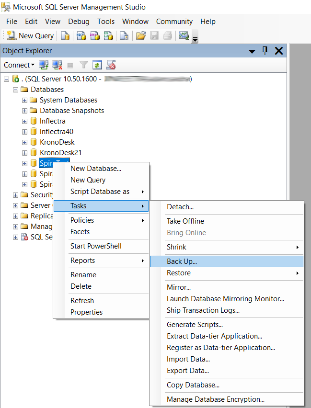Viewport: 311px width, 408px height.
Task: Refresh Object Explorer using the green arrows icon
Action: (x=97, y=65)
